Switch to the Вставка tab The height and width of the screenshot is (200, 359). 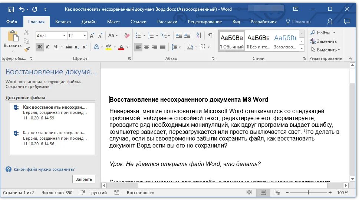63,22
